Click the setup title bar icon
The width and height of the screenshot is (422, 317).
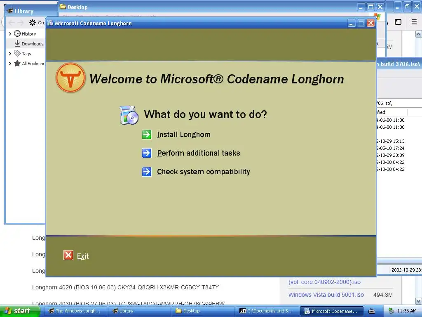point(50,23)
